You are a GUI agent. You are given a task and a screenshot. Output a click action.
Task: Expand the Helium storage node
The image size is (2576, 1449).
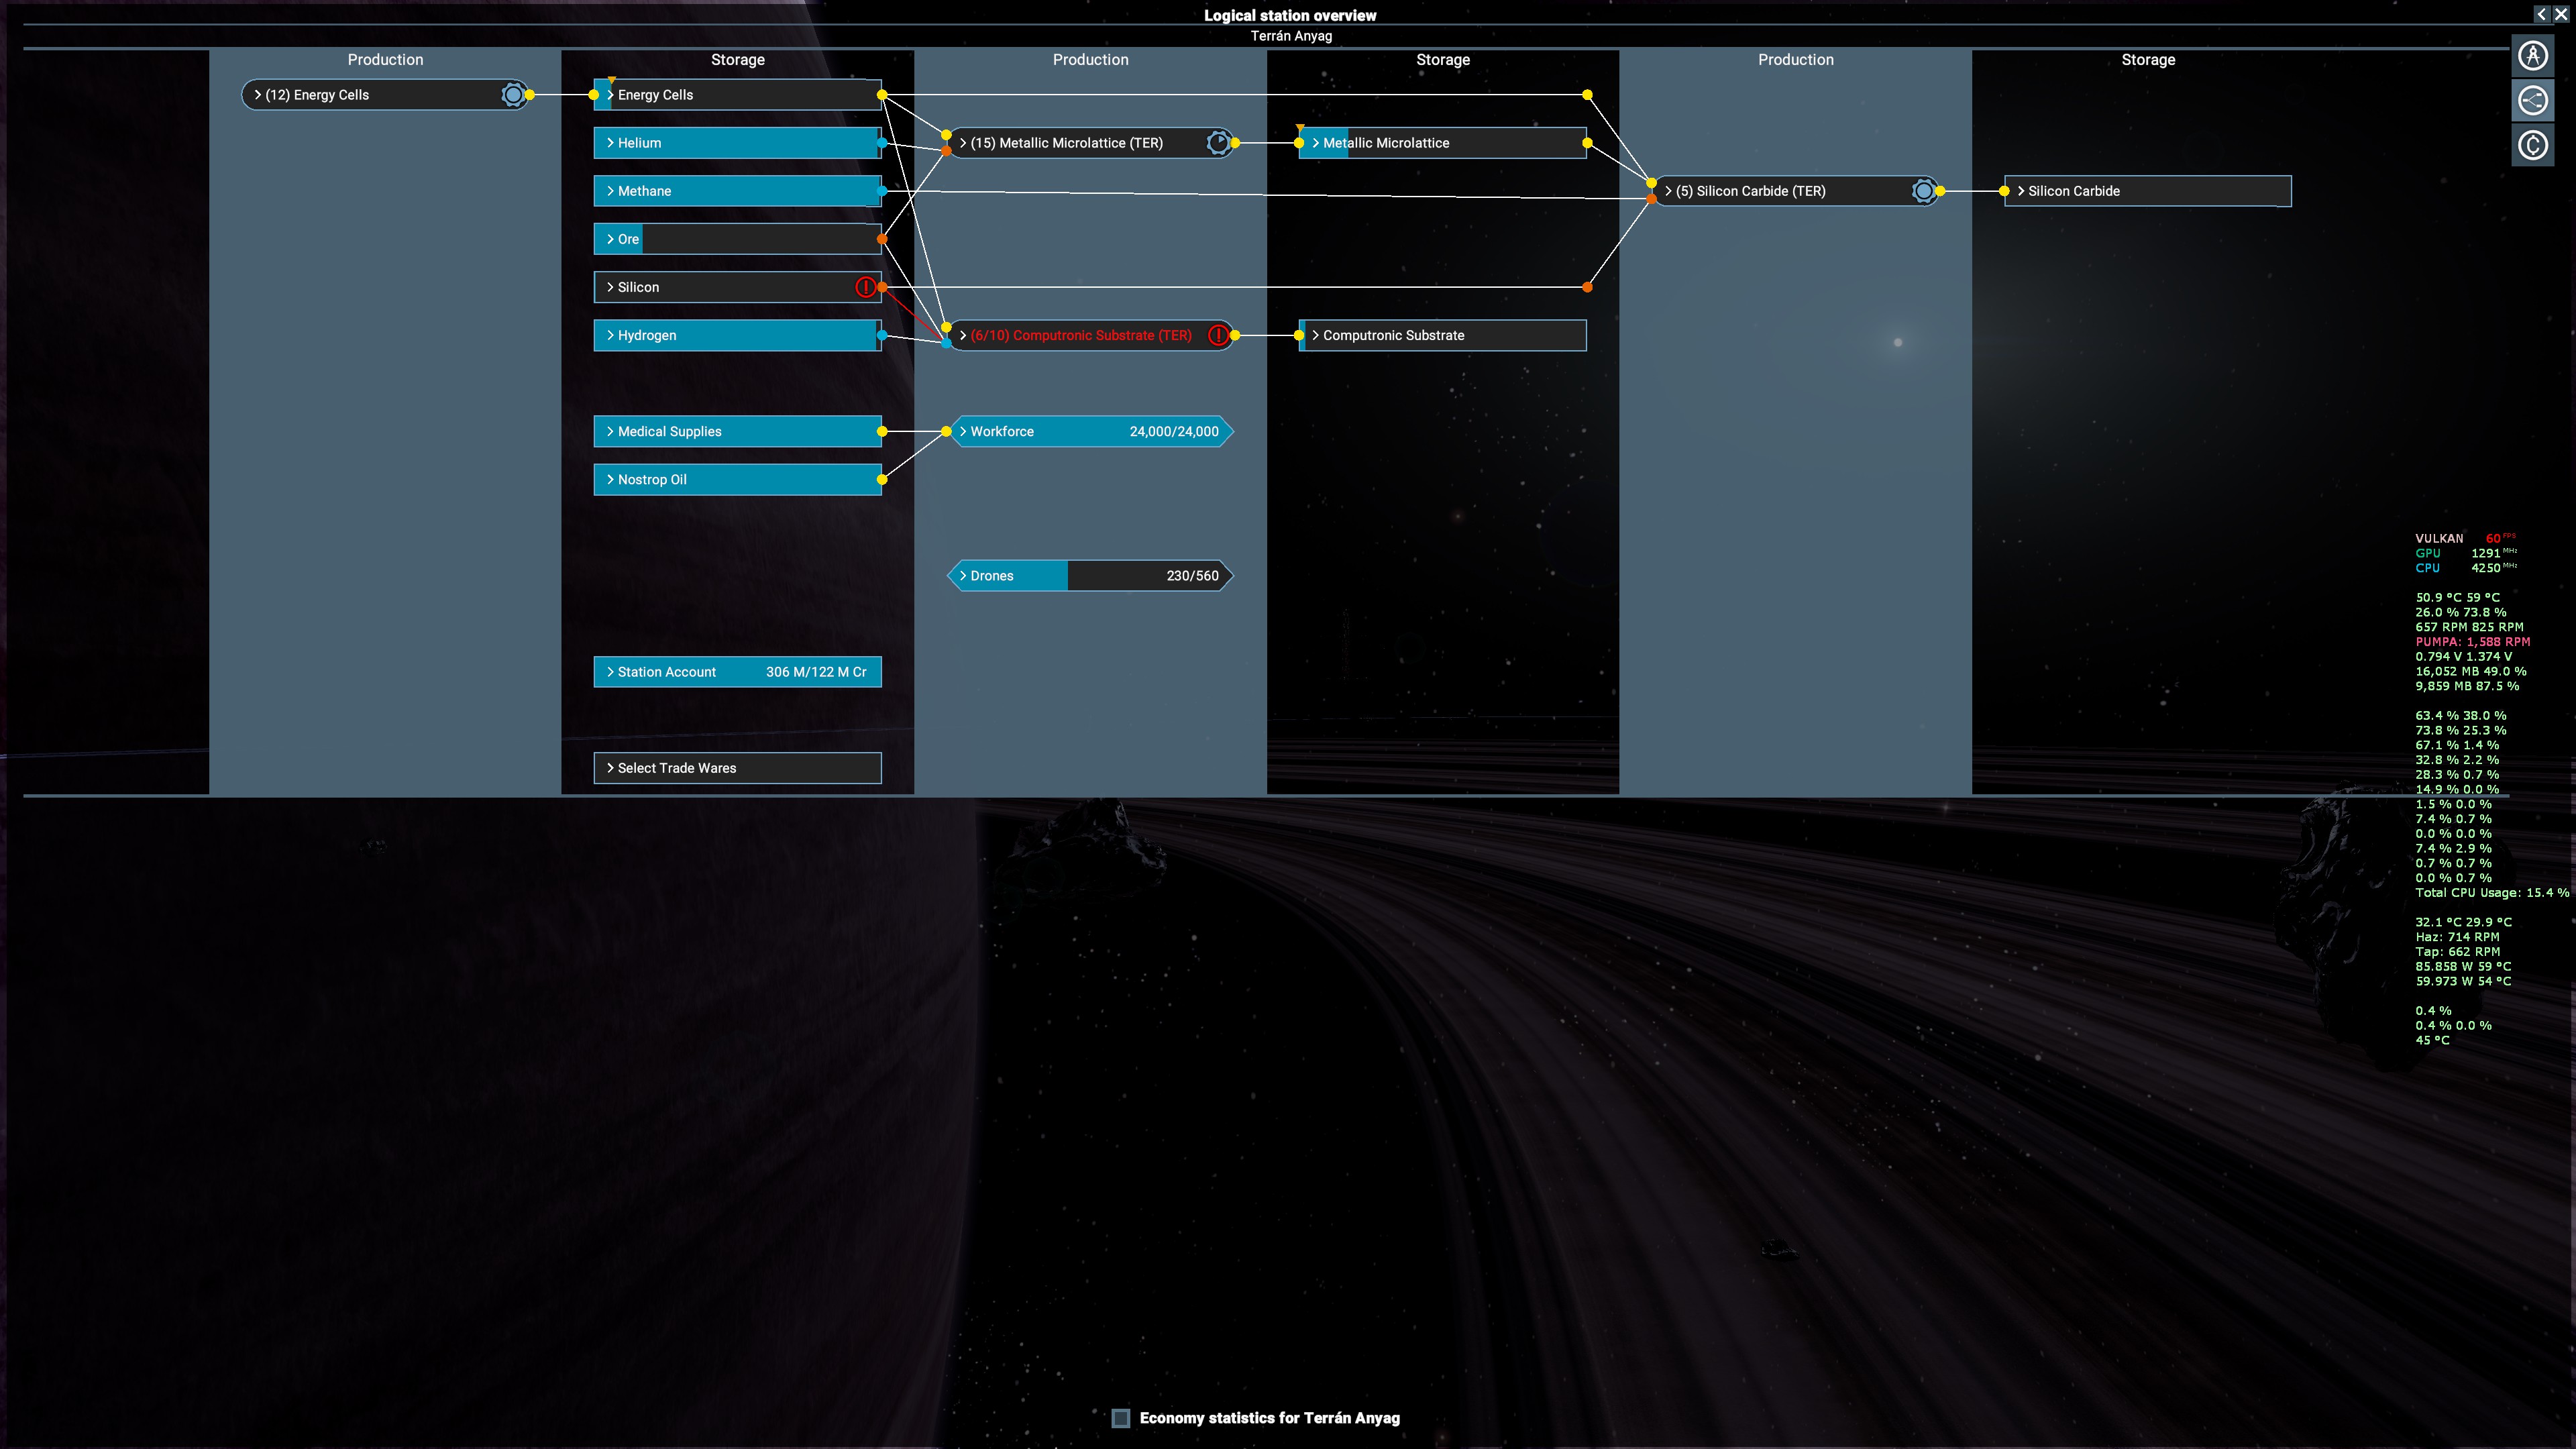(x=737, y=143)
